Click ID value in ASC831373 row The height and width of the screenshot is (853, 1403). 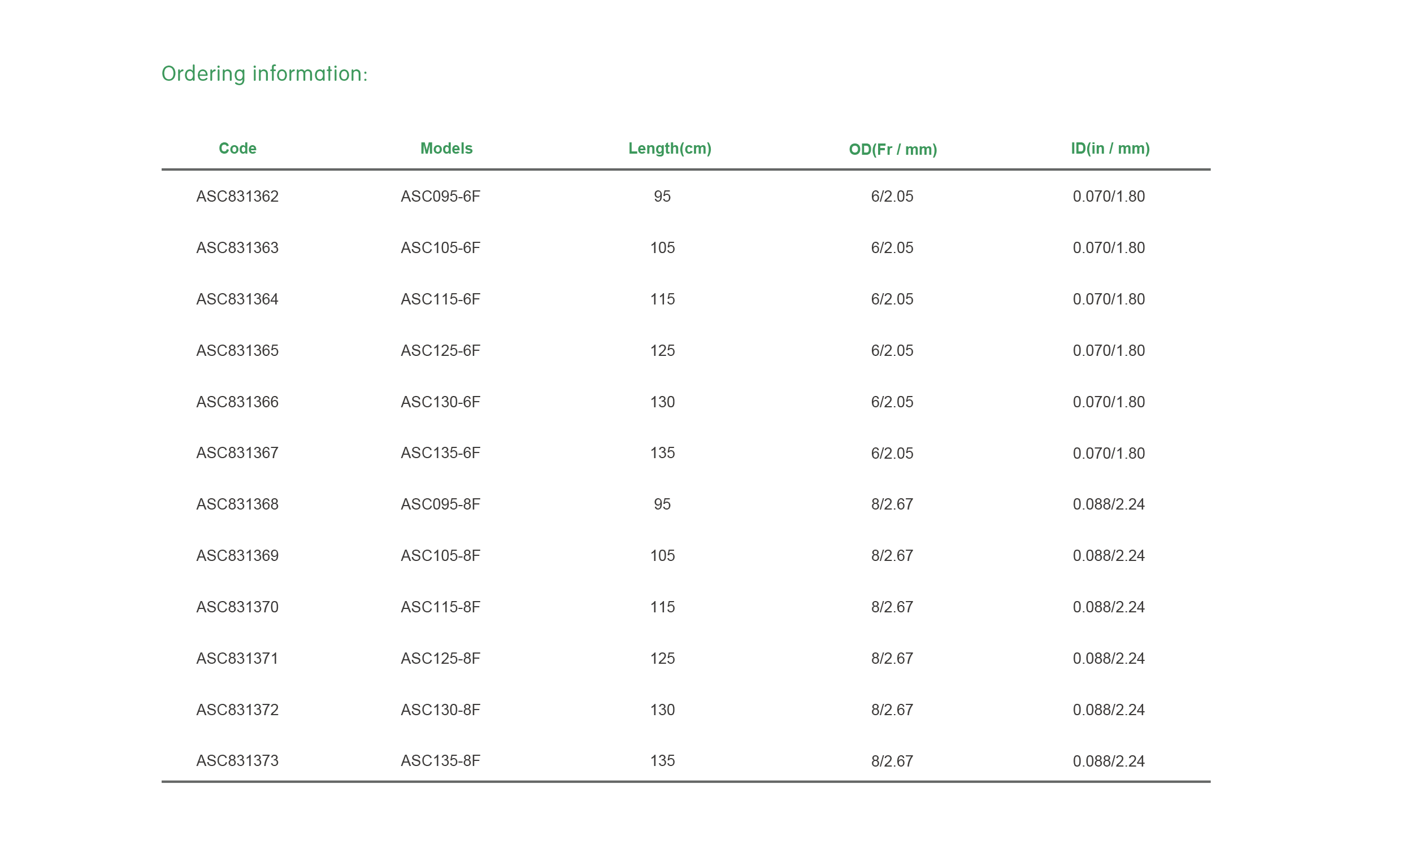1108,761
